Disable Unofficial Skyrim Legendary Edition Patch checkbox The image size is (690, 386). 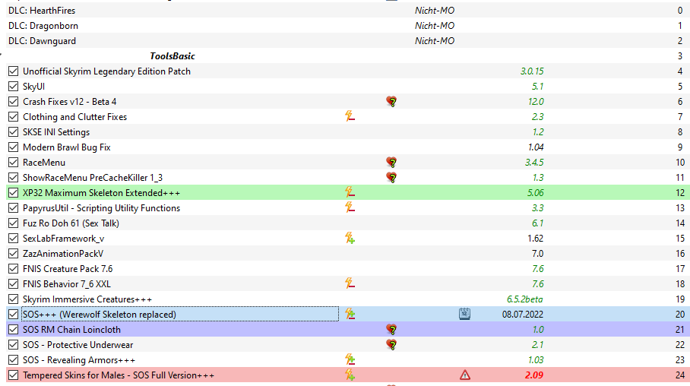[x=13, y=71]
